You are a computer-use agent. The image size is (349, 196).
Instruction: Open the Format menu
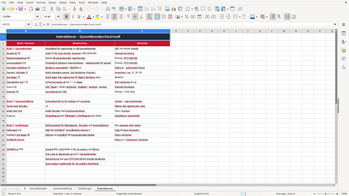[41, 2]
